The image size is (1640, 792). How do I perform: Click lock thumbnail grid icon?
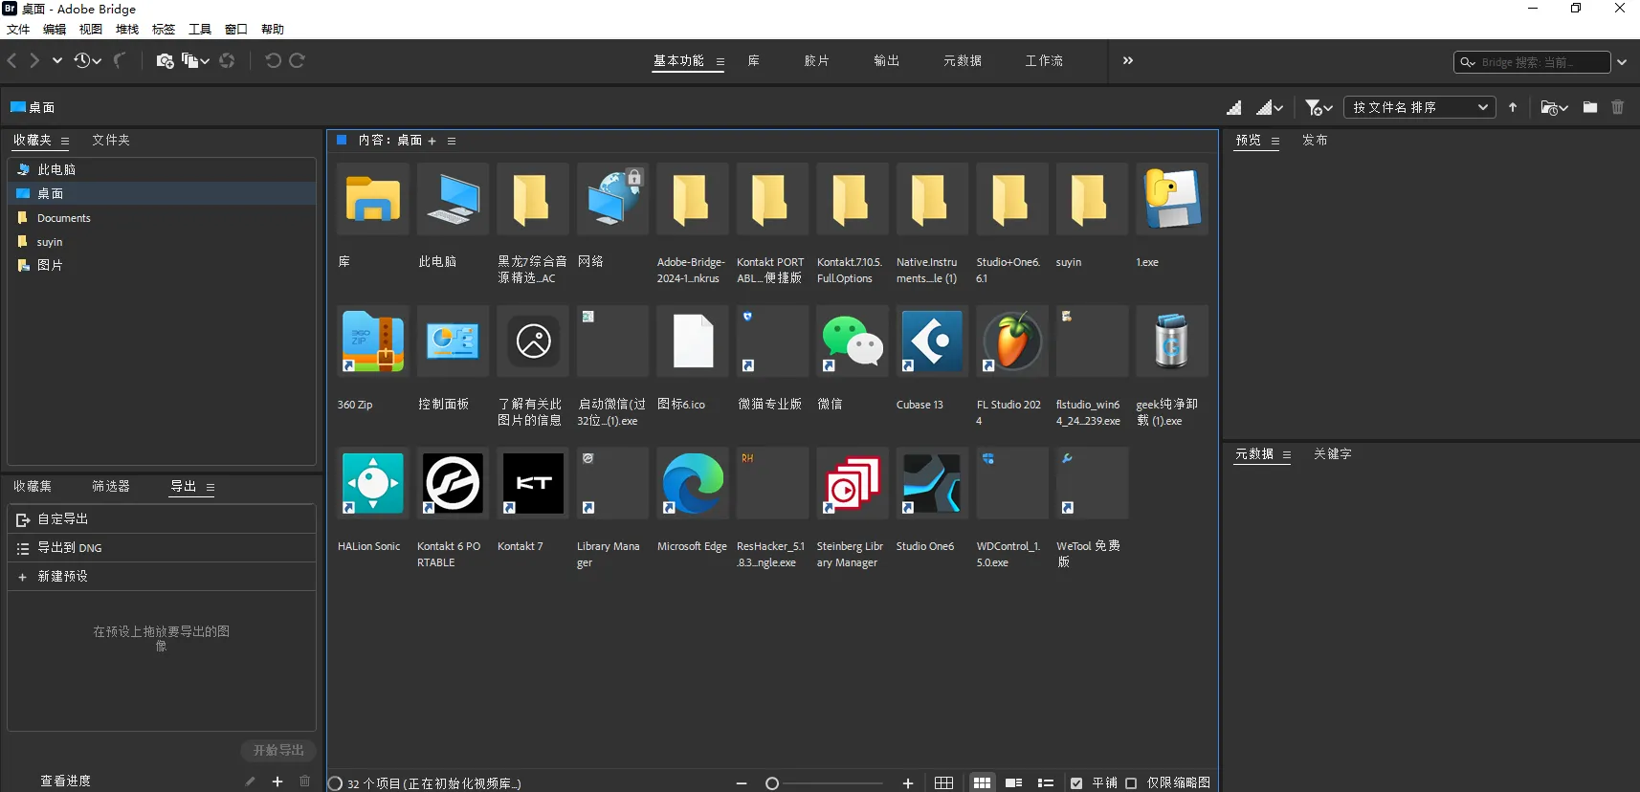tap(943, 783)
